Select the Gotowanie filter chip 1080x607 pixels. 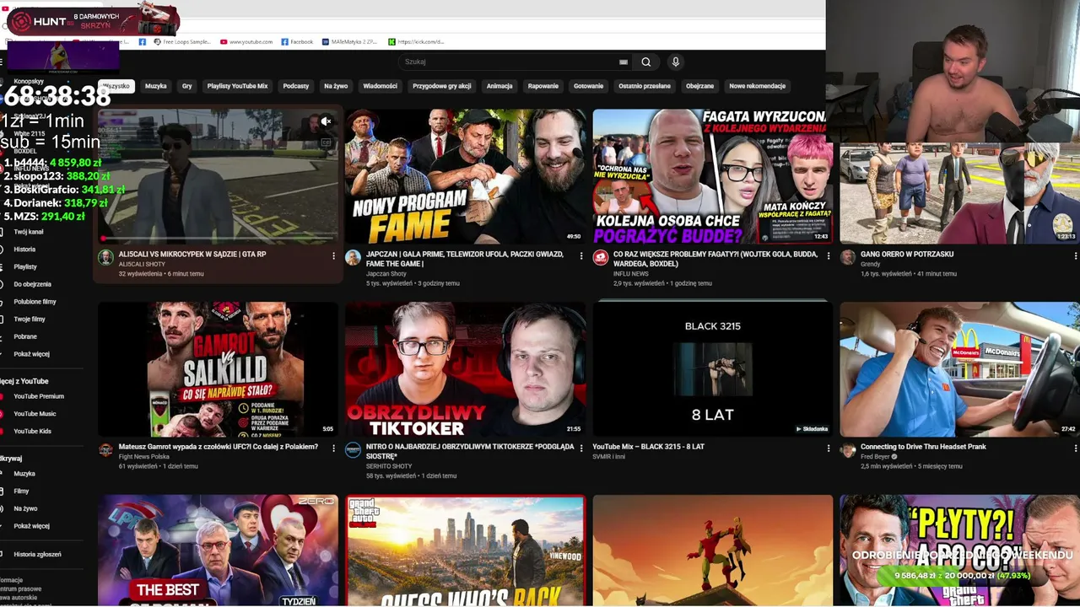tap(588, 86)
